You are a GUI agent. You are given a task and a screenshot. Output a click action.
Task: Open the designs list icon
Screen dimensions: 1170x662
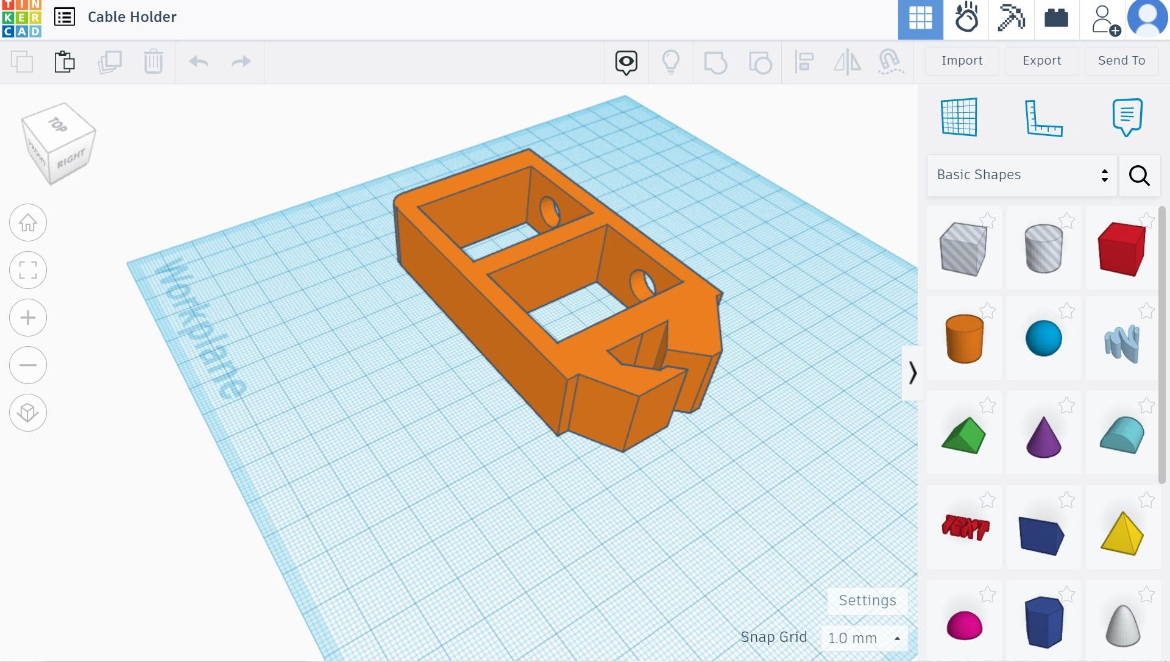65,17
